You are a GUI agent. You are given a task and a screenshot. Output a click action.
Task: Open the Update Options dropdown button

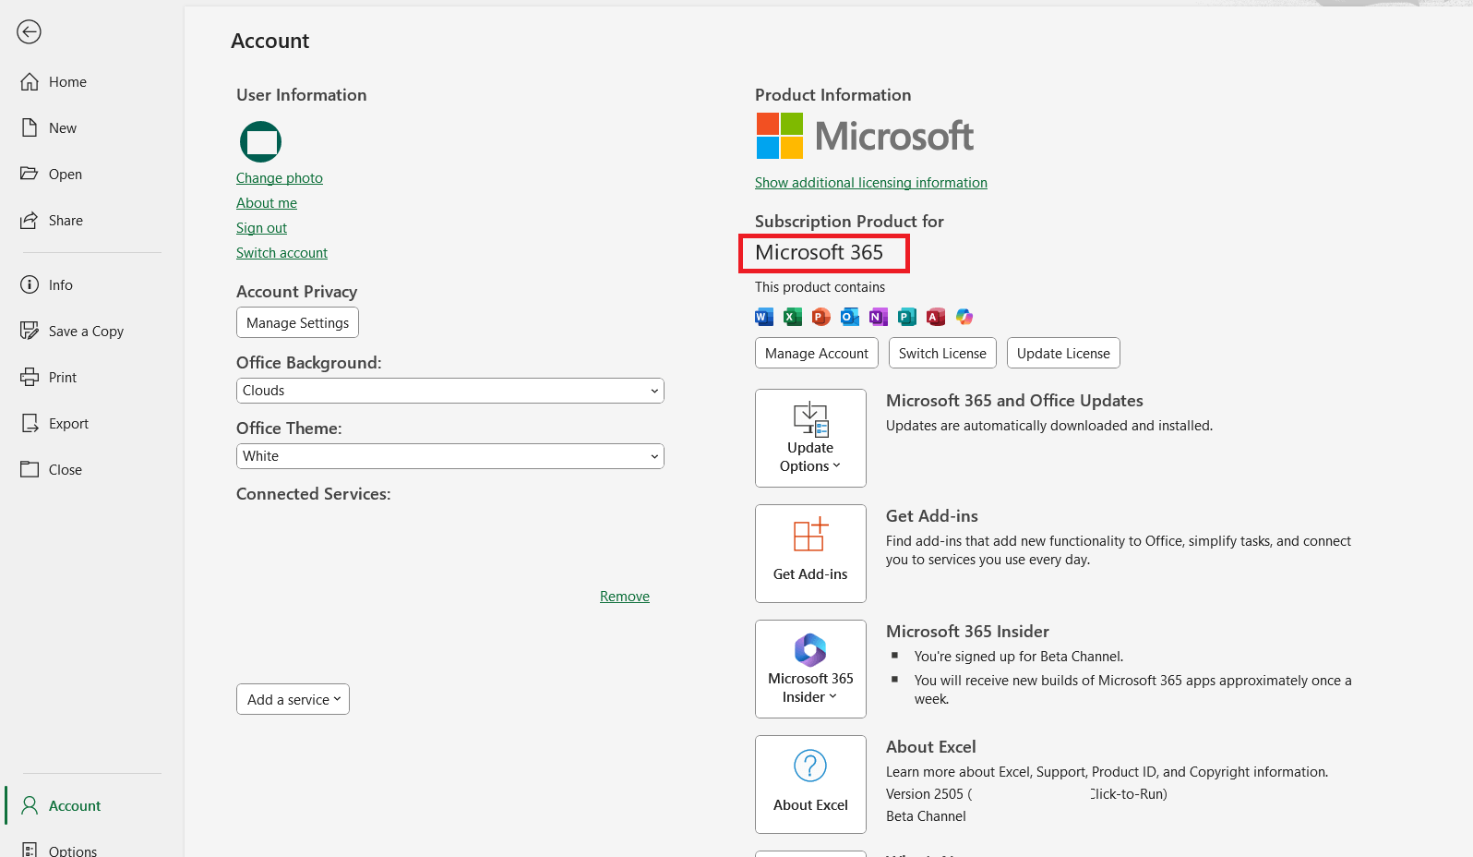810,438
